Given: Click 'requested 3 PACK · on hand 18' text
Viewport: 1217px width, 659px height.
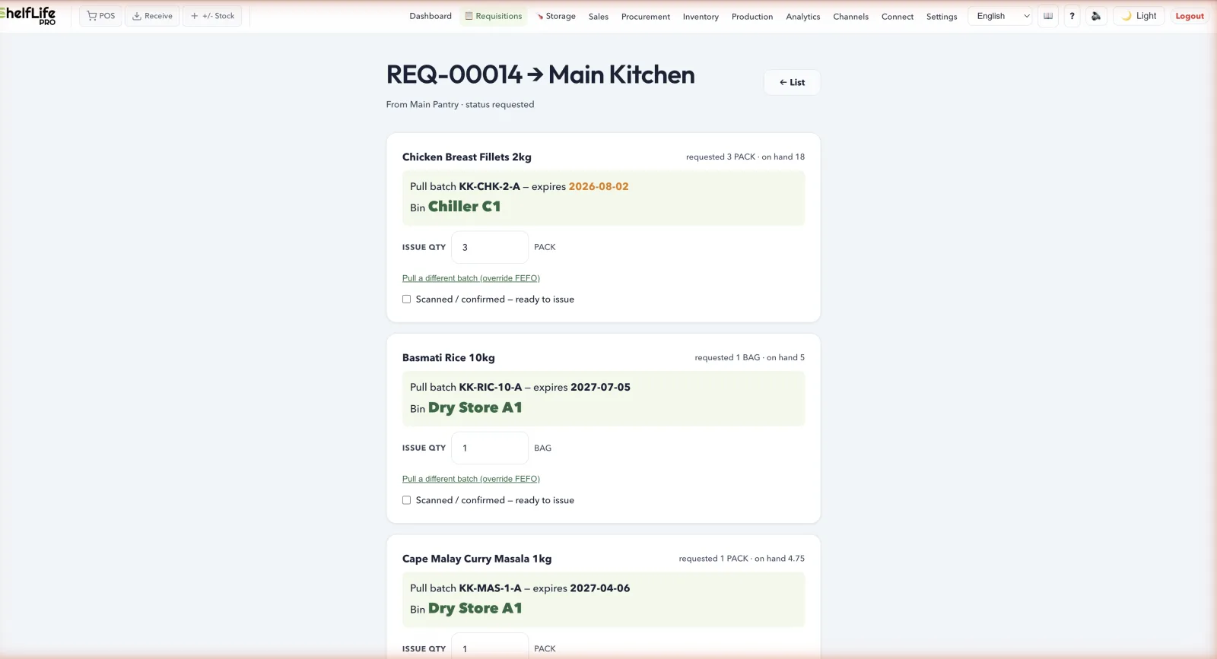Looking at the screenshot, I should click(x=745, y=157).
